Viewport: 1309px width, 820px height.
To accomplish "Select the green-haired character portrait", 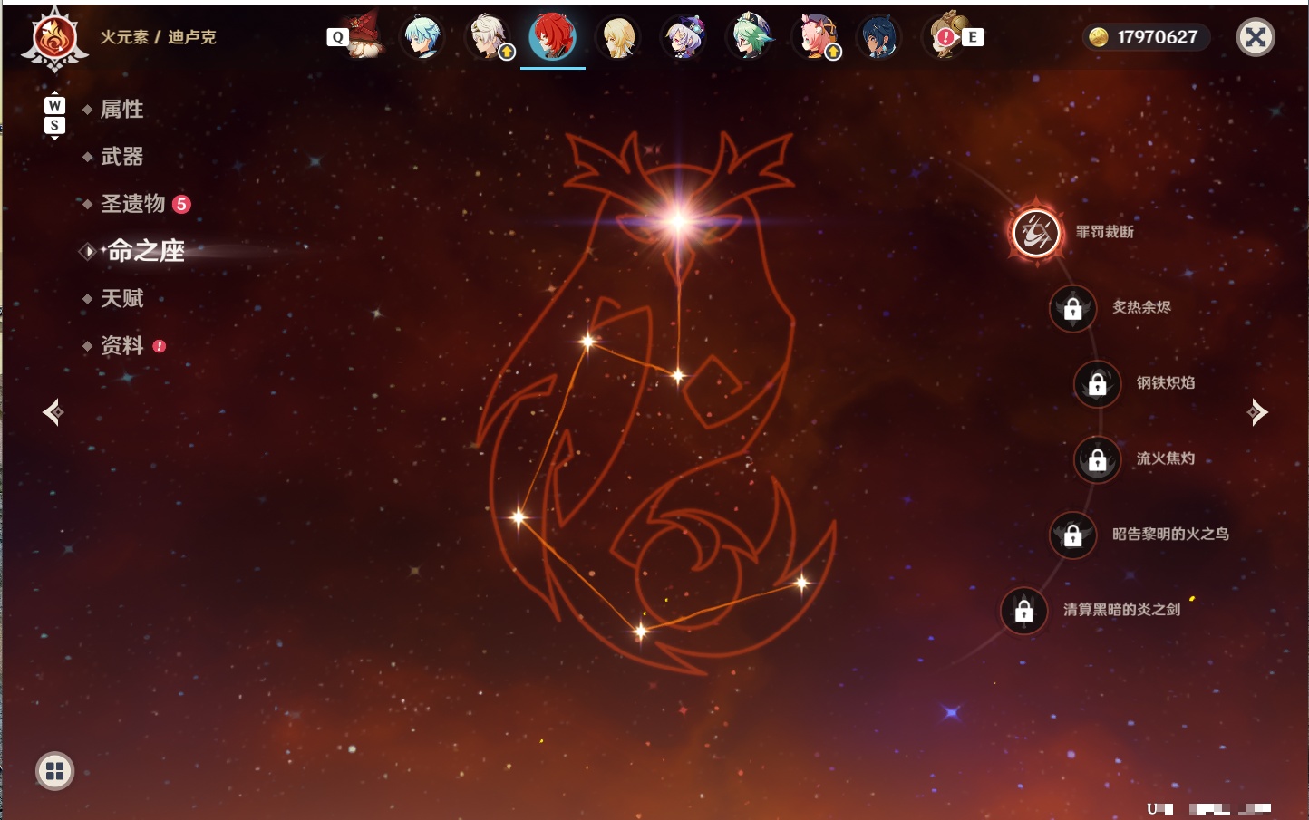I will (751, 37).
